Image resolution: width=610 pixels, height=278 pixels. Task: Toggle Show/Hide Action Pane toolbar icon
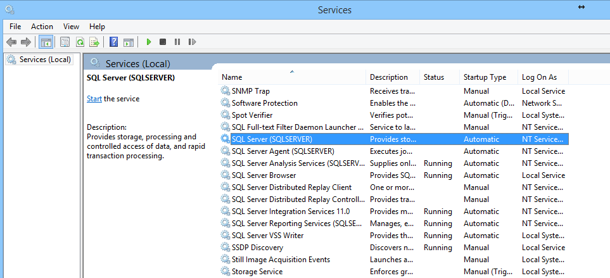coord(129,42)
